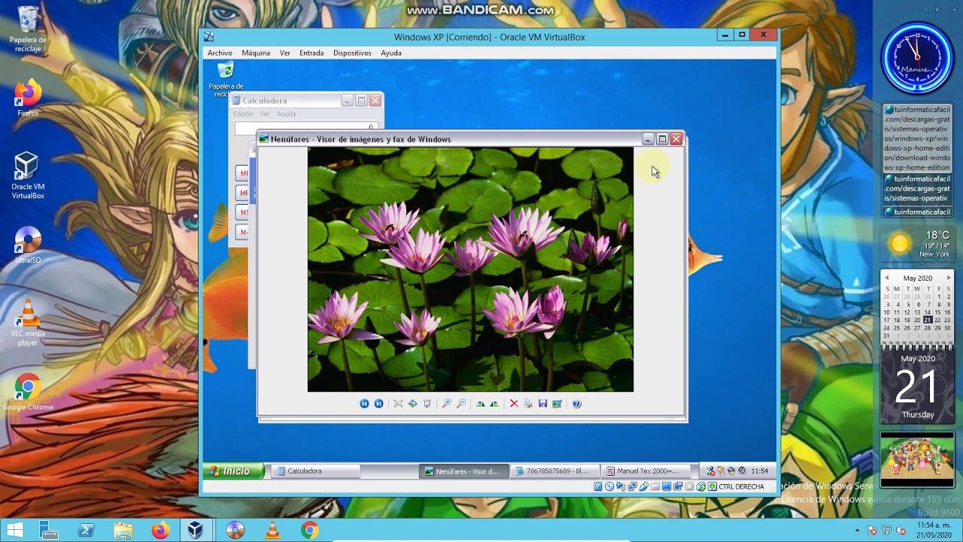The image size is (963, 542).
Task: Click VirtualBox display status icon
Action: click(667, 486)
